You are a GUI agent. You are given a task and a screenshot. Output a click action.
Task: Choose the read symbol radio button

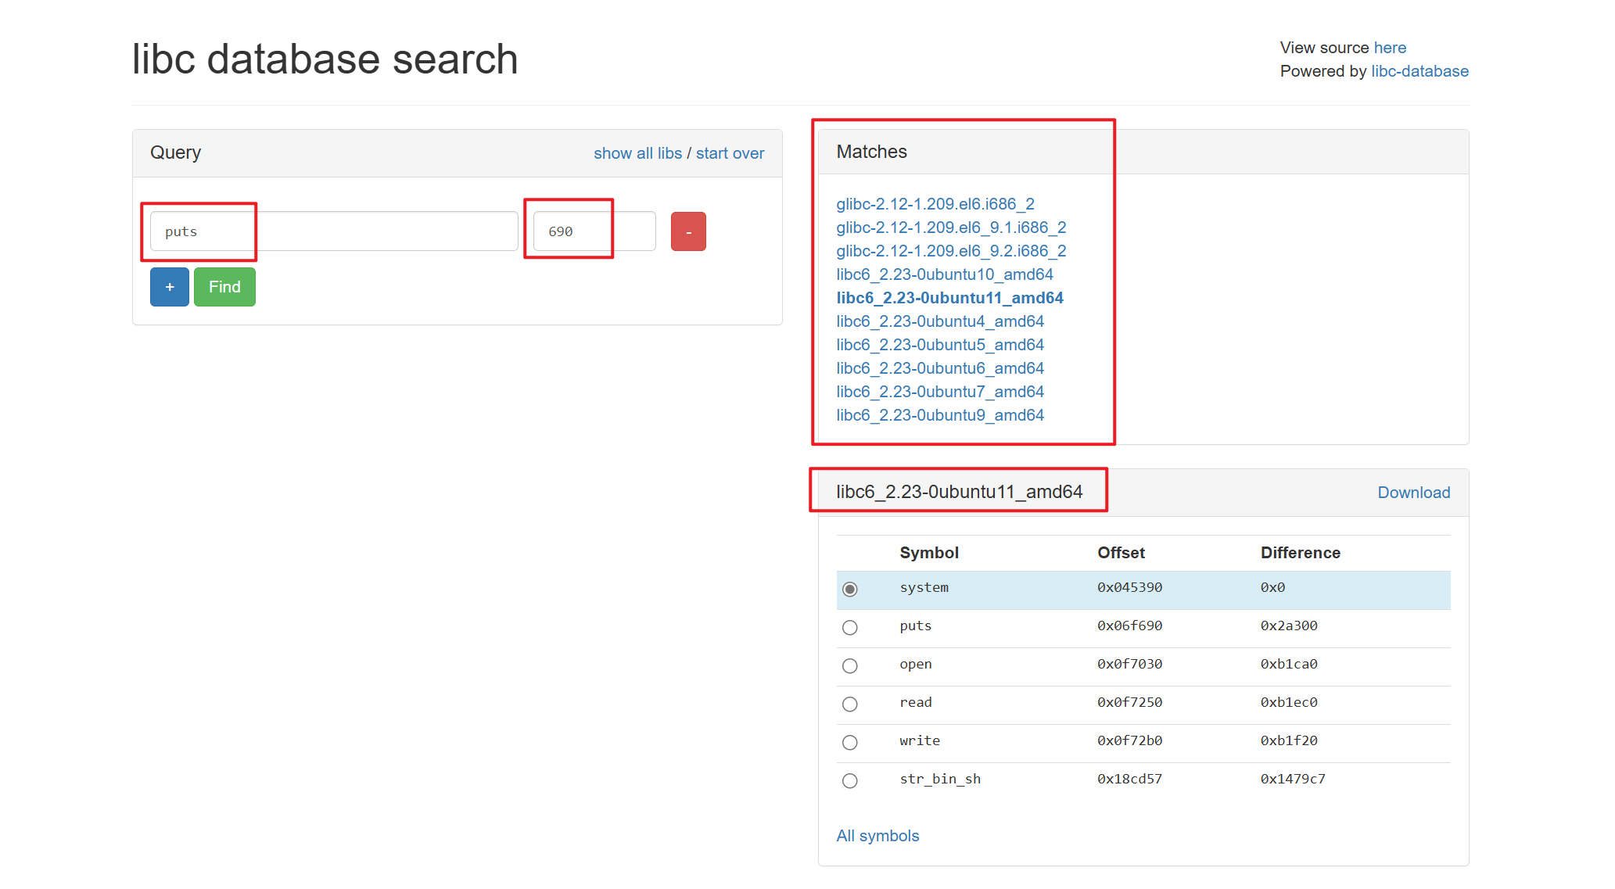(x=850, y=704)
